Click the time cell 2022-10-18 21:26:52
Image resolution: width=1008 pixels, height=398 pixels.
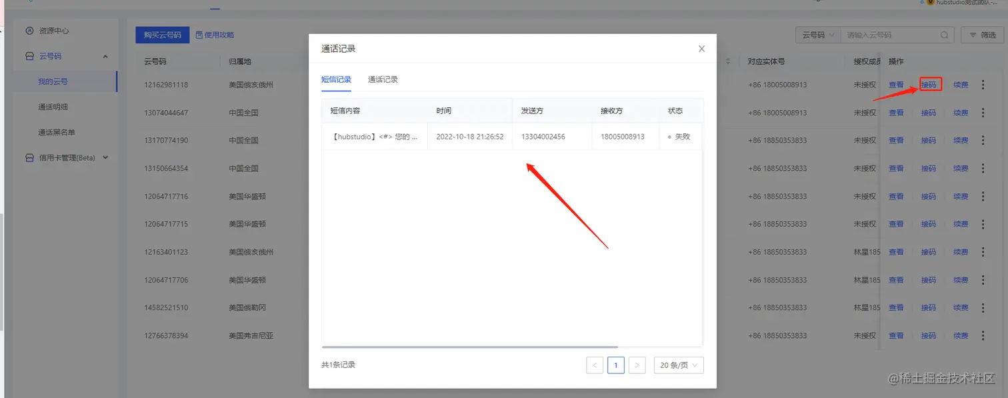[x=470, y=137]
